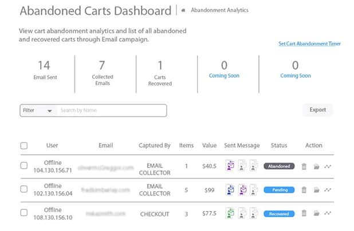Check the box for user 104.130.156.71

(23, 166)
